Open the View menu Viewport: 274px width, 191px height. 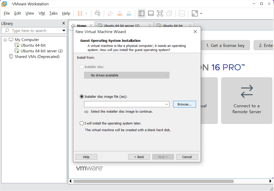30,13
